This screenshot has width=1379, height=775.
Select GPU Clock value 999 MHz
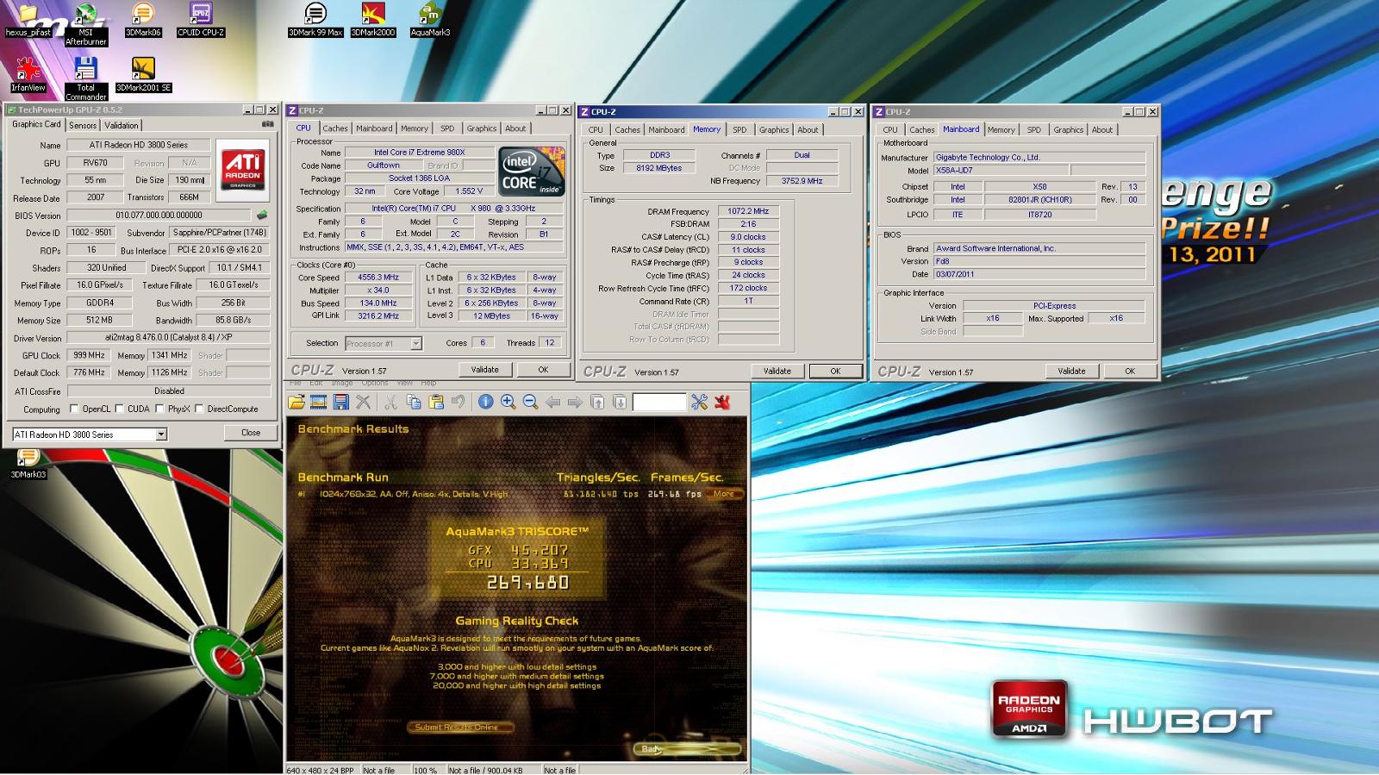88,355
